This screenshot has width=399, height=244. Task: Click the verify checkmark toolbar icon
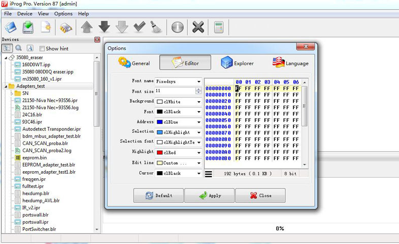click(139, 26)
